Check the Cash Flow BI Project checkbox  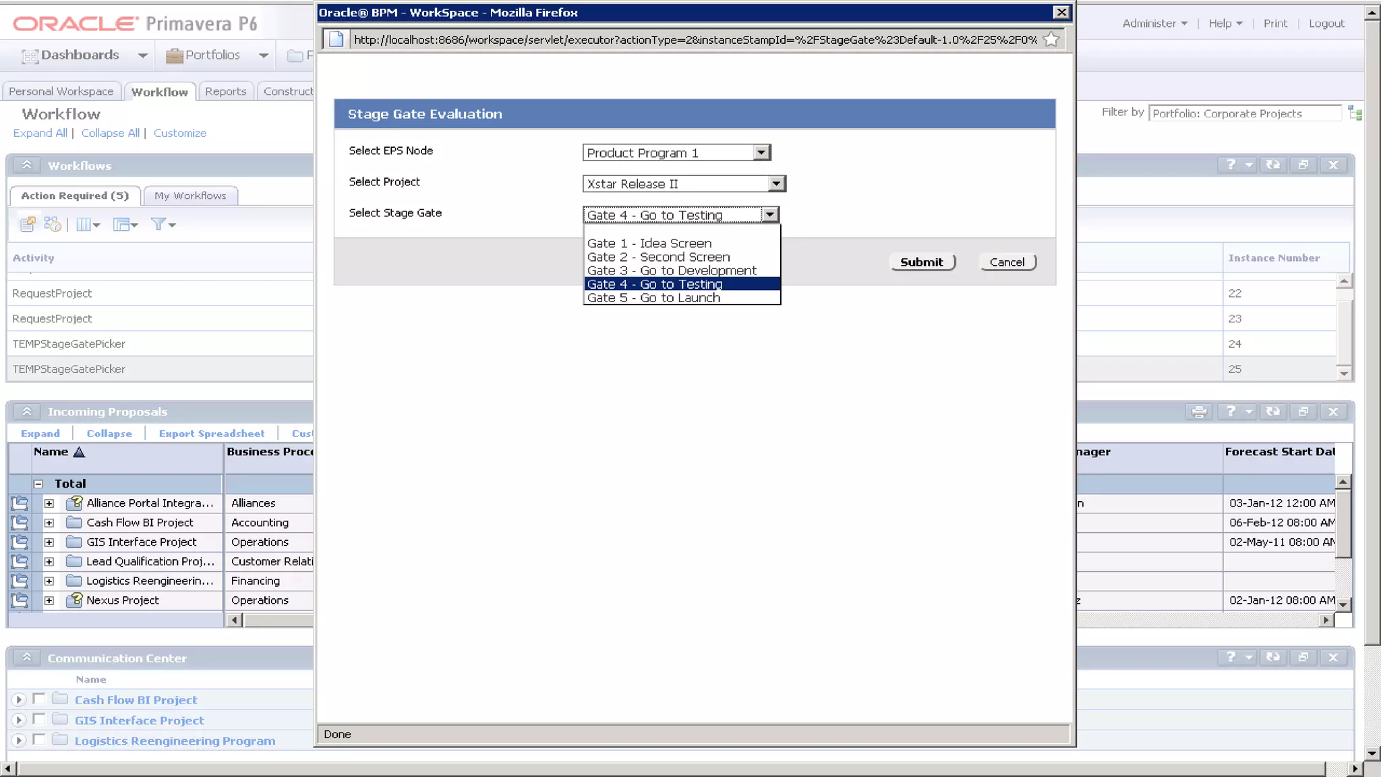tap(39, 699)
